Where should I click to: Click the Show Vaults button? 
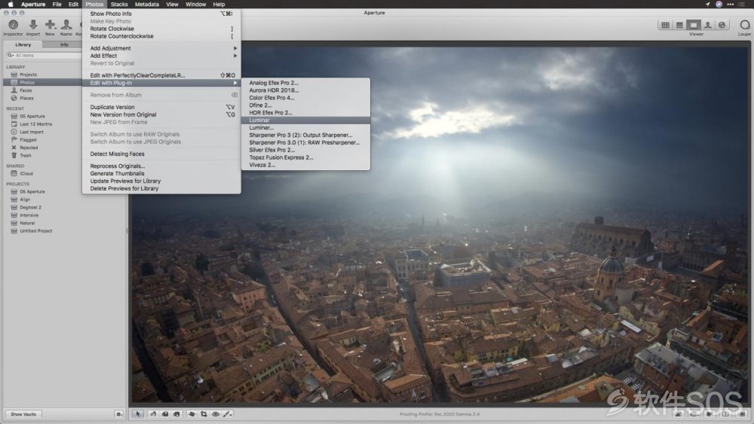pyautogui.click(x=23, y=414)
